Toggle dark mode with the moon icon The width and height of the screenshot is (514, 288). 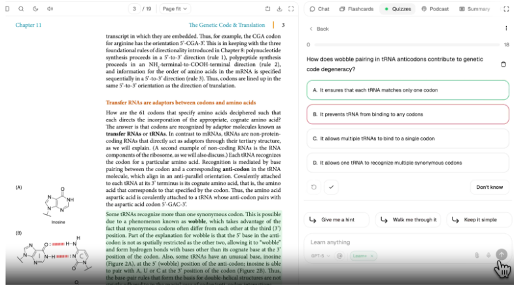(x=35, y=9)
